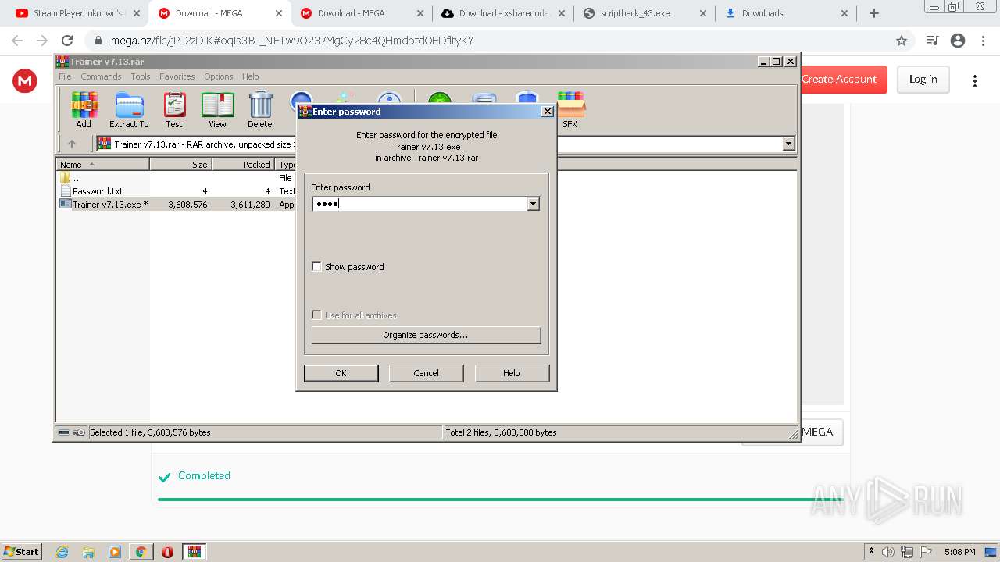The height and width of the screenshot is (562, 1000).
Task: Show hidden system tray icons
Action: 872,552
